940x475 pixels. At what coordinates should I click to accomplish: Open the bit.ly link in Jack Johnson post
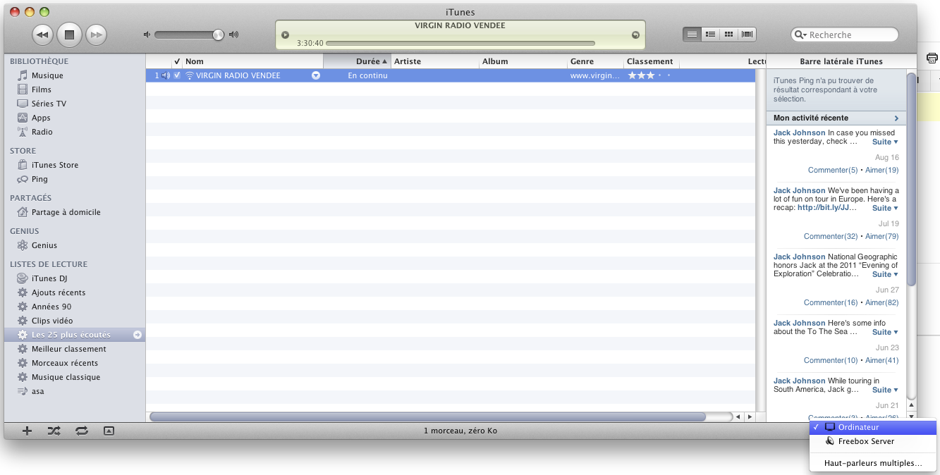(827, 208)
